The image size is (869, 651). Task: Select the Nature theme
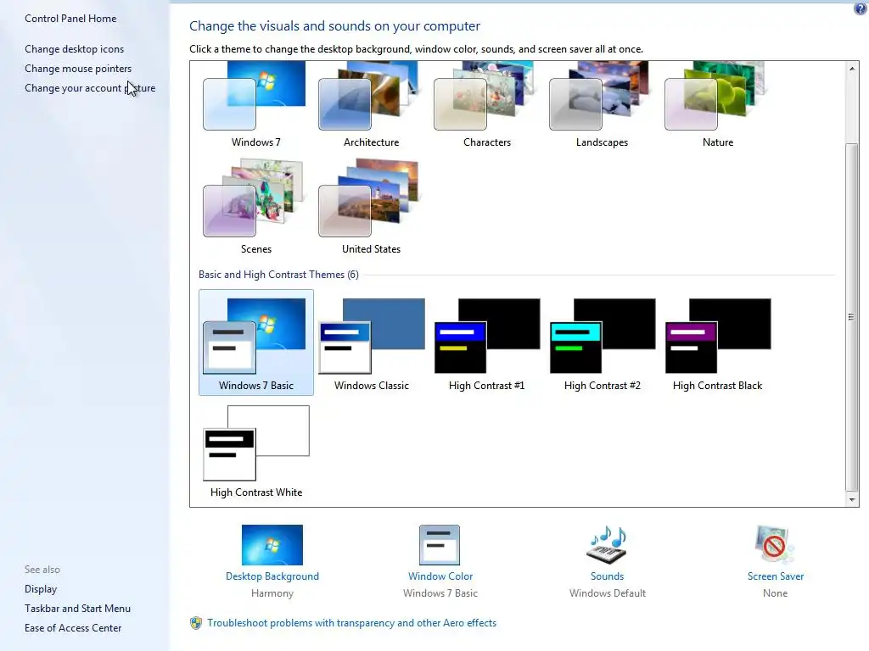[718, 105]
